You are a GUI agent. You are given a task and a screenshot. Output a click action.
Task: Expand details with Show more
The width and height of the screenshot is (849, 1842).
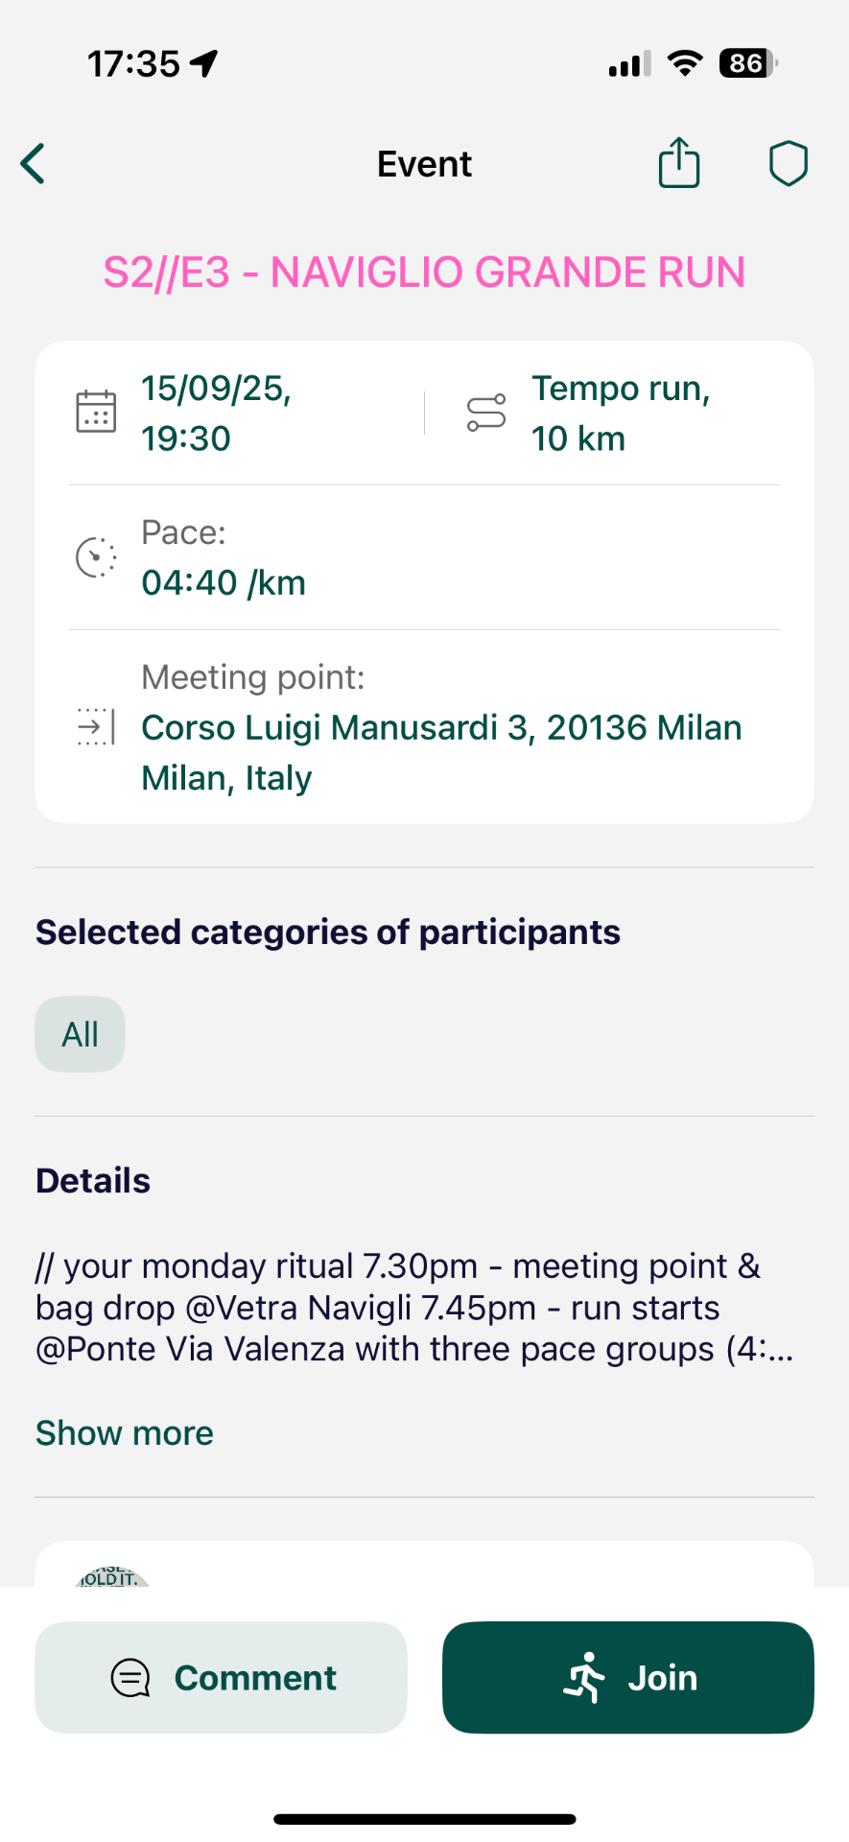point(125,1432)
